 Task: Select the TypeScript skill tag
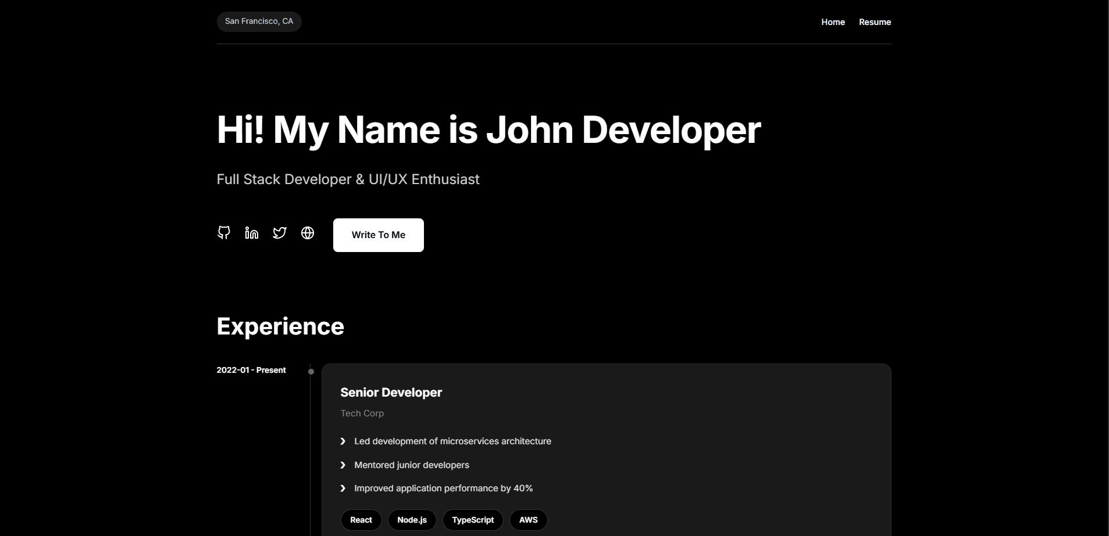(473, 520)
